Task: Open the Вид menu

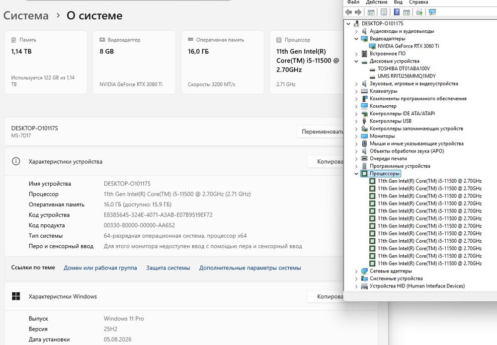Action: (x=398, y=2)
